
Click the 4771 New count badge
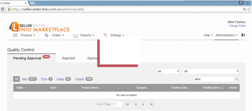point(33,79)
